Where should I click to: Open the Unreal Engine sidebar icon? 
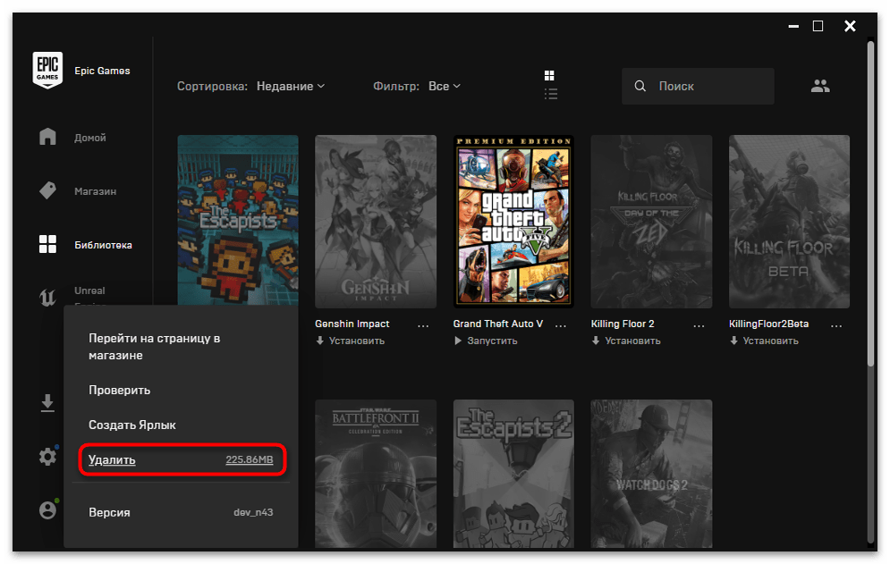(x=47, y=297)
